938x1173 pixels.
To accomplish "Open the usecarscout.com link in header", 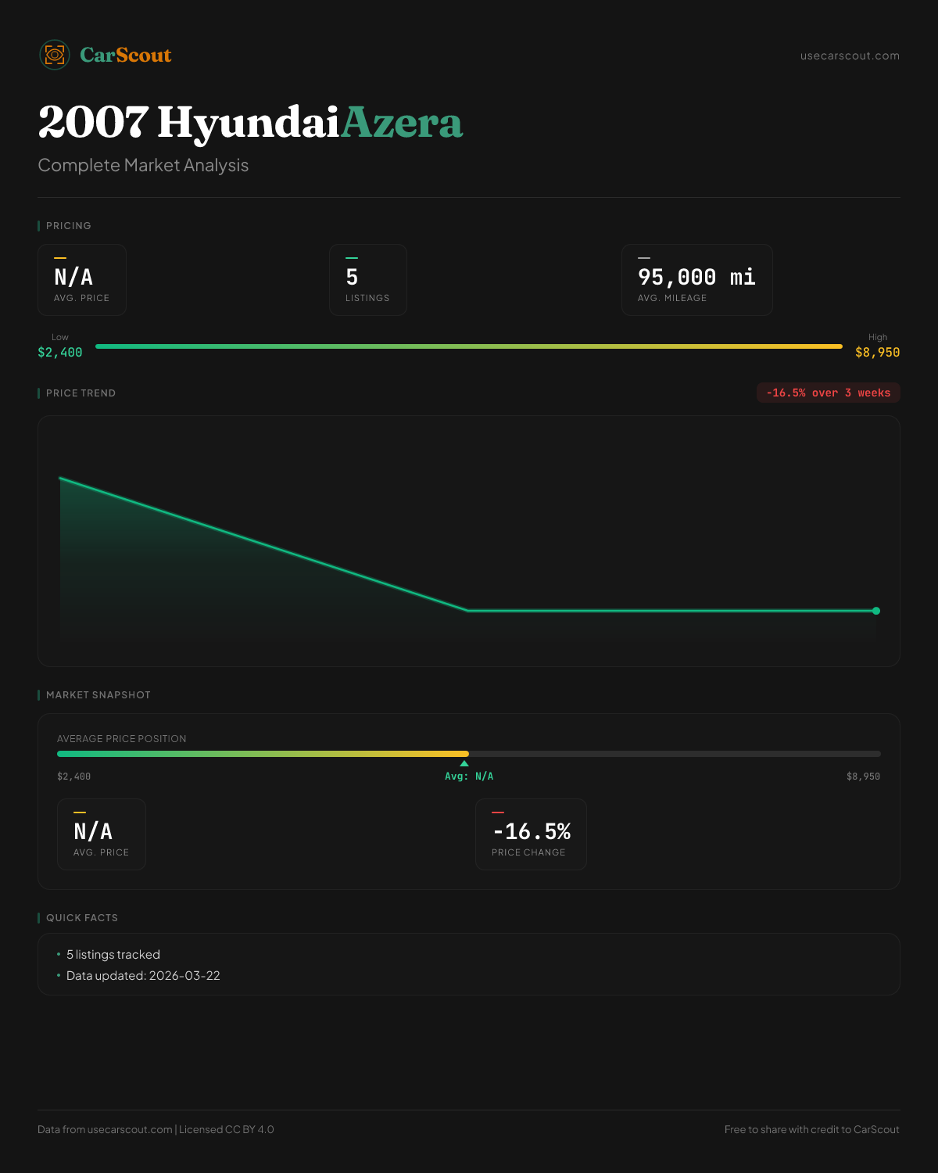I will (x=849, y=56).
